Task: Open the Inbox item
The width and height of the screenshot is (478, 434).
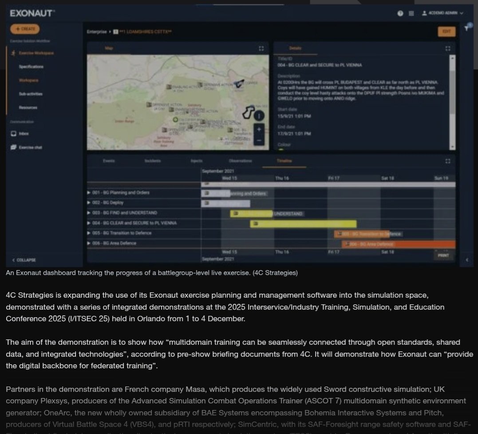Action: click(x=20, y=133)
